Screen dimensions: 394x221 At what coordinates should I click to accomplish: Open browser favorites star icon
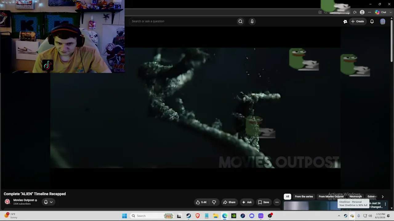click(355, 12)
